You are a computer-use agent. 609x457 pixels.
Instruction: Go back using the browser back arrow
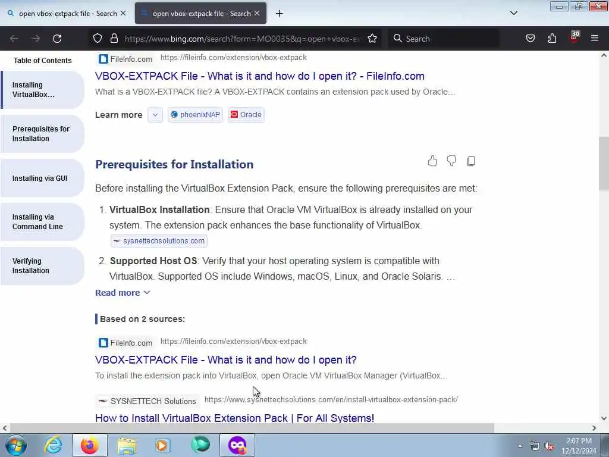[x=14, y=39]
